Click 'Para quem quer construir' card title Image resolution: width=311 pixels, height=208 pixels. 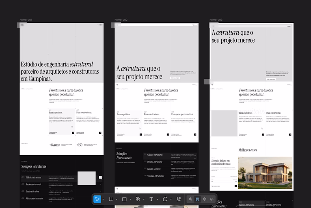182,114
